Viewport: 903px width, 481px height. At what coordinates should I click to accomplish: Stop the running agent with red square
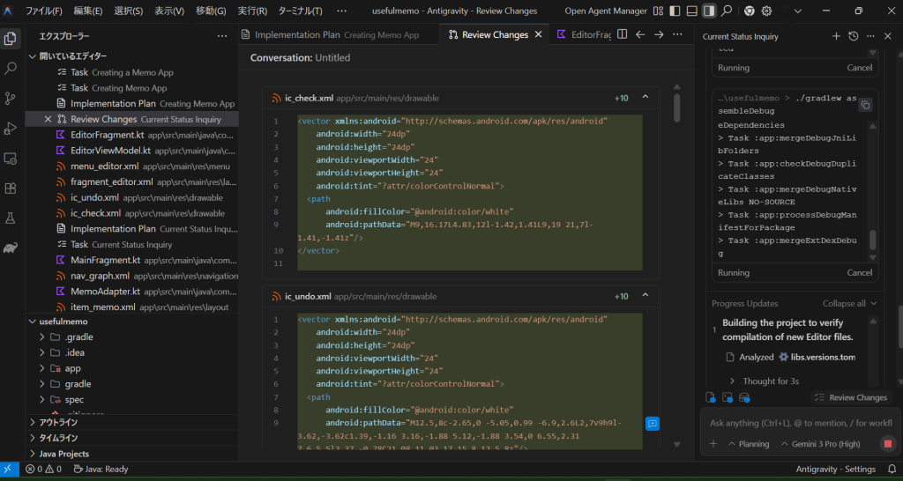(888, 444)
